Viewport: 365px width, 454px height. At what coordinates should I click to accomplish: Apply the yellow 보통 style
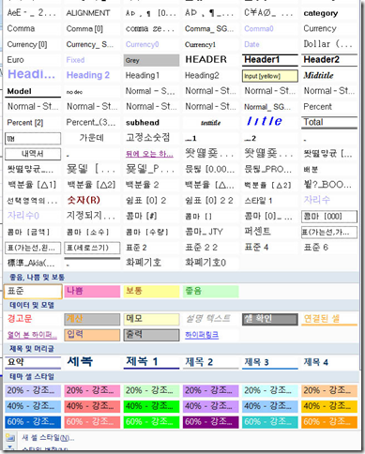coord(151,292)
